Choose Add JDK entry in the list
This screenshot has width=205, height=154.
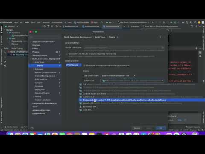(x=87, y=110)
